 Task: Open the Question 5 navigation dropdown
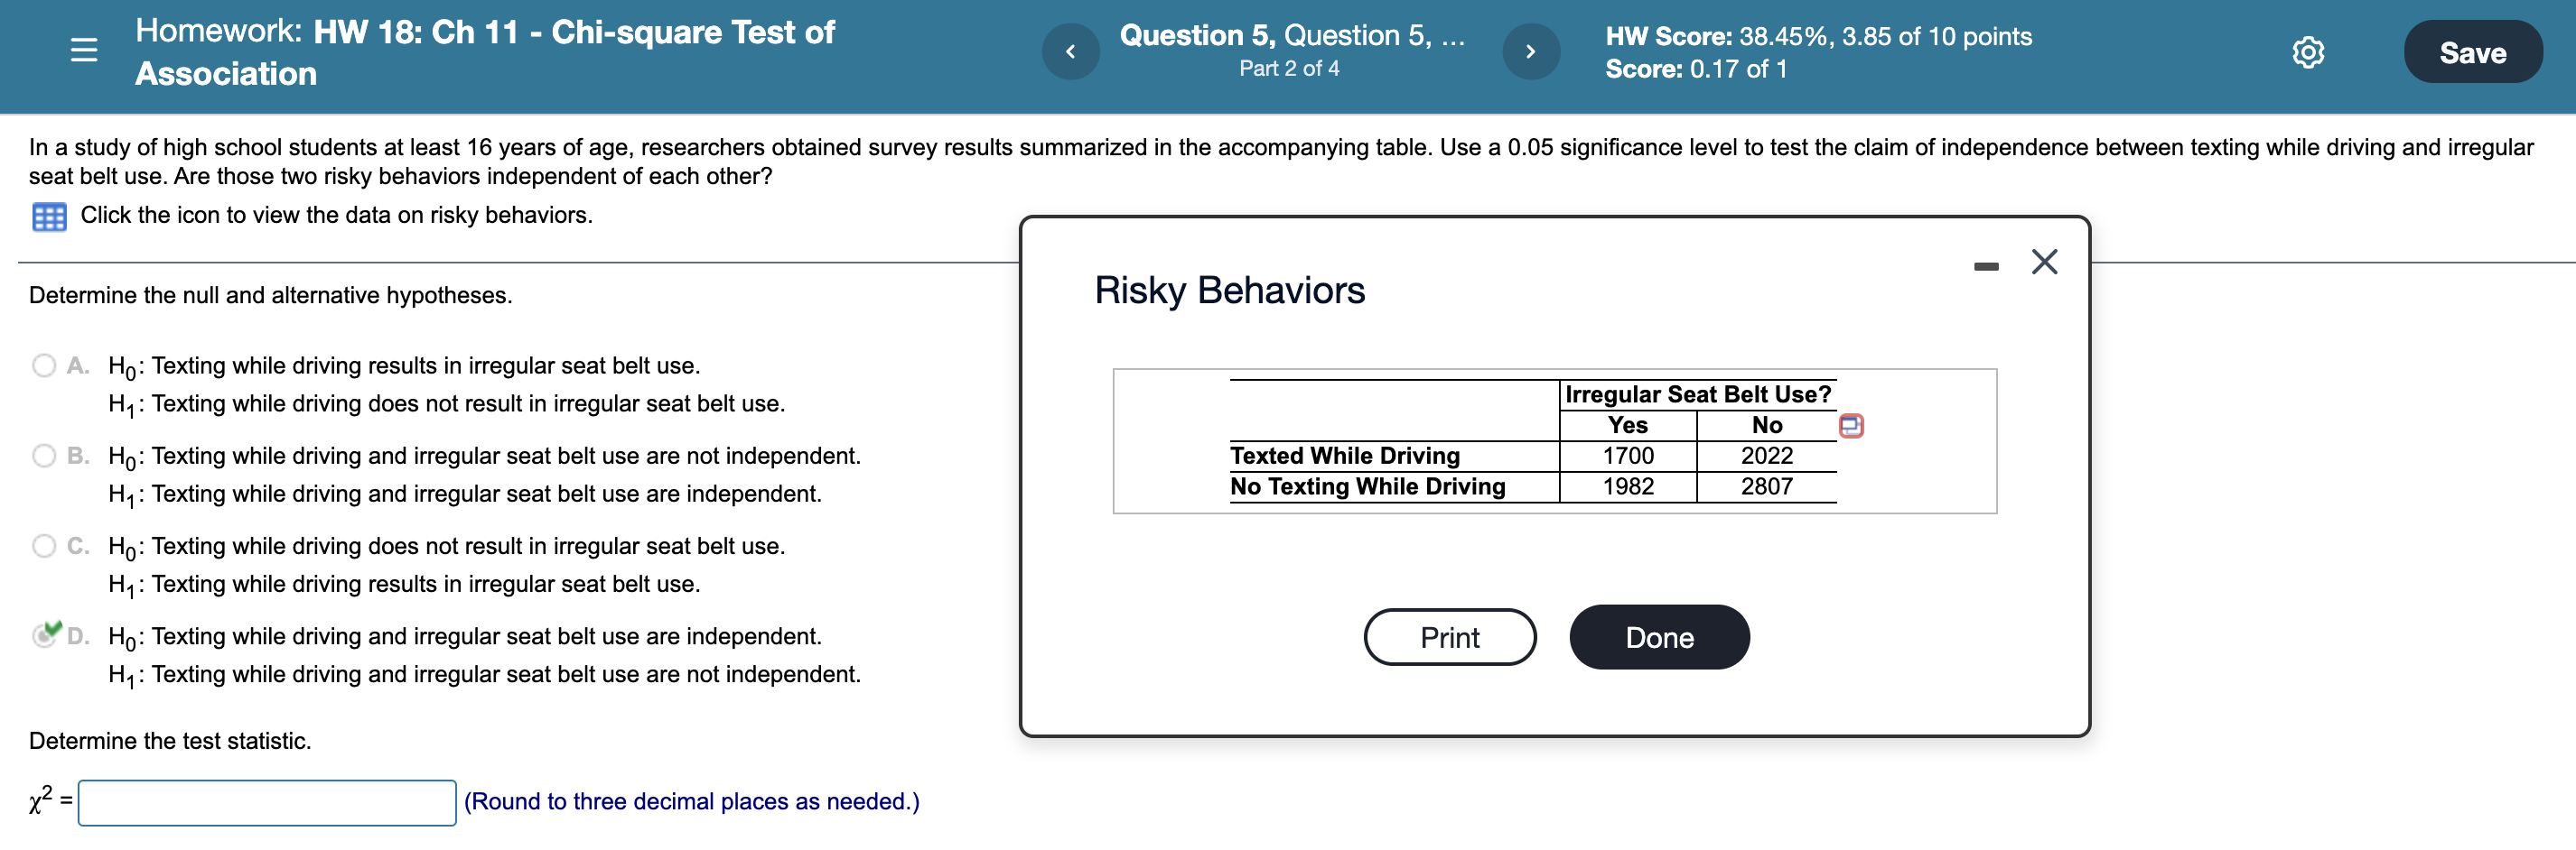pos(1292,35)
